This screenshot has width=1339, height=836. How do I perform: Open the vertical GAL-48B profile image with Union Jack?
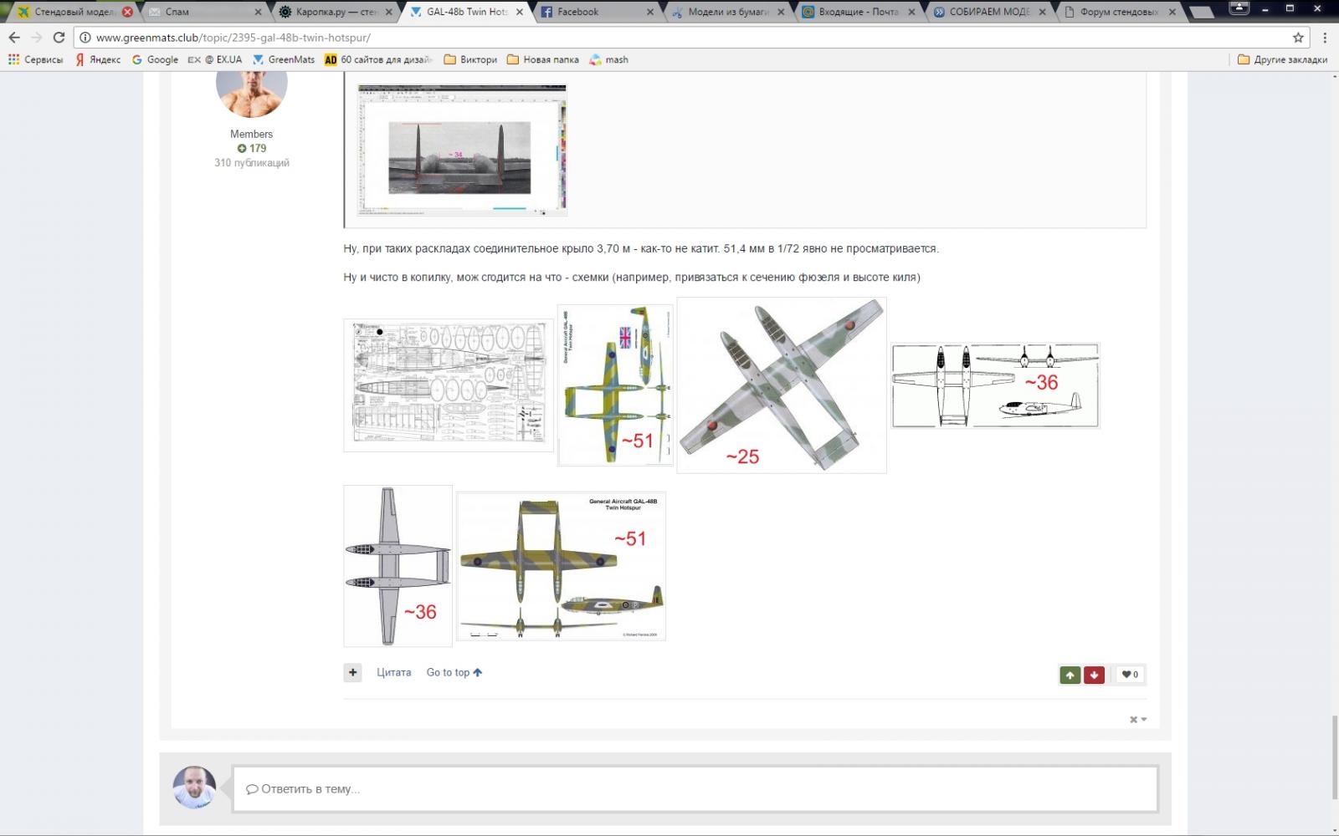coord(615,385)
